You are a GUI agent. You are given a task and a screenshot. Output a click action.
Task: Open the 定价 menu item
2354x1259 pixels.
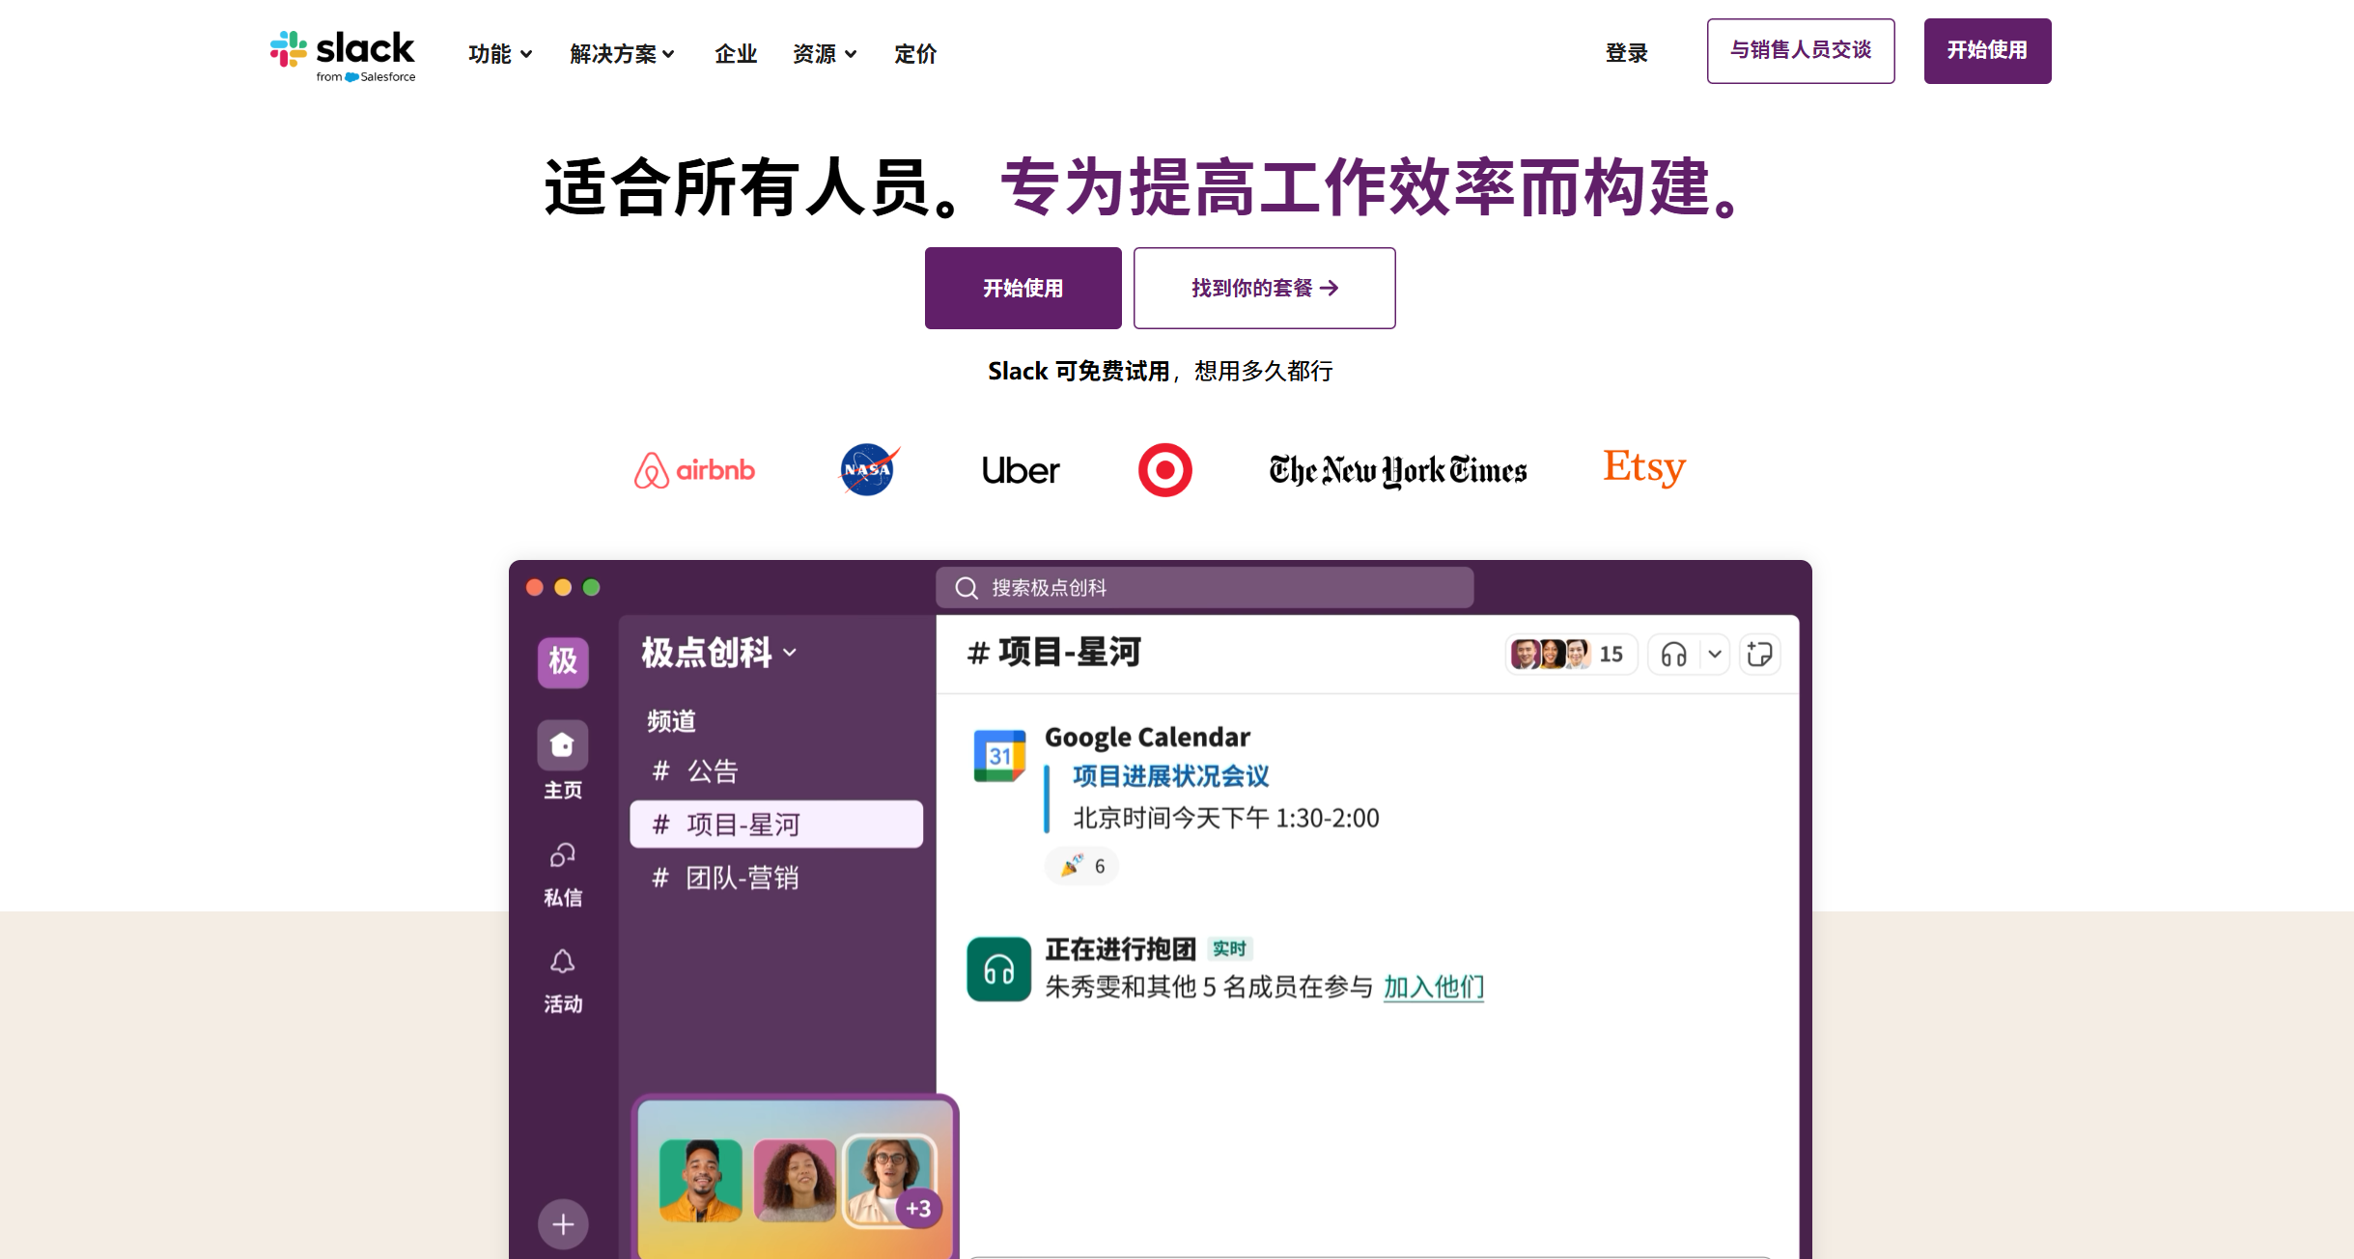tap(914, 54)
